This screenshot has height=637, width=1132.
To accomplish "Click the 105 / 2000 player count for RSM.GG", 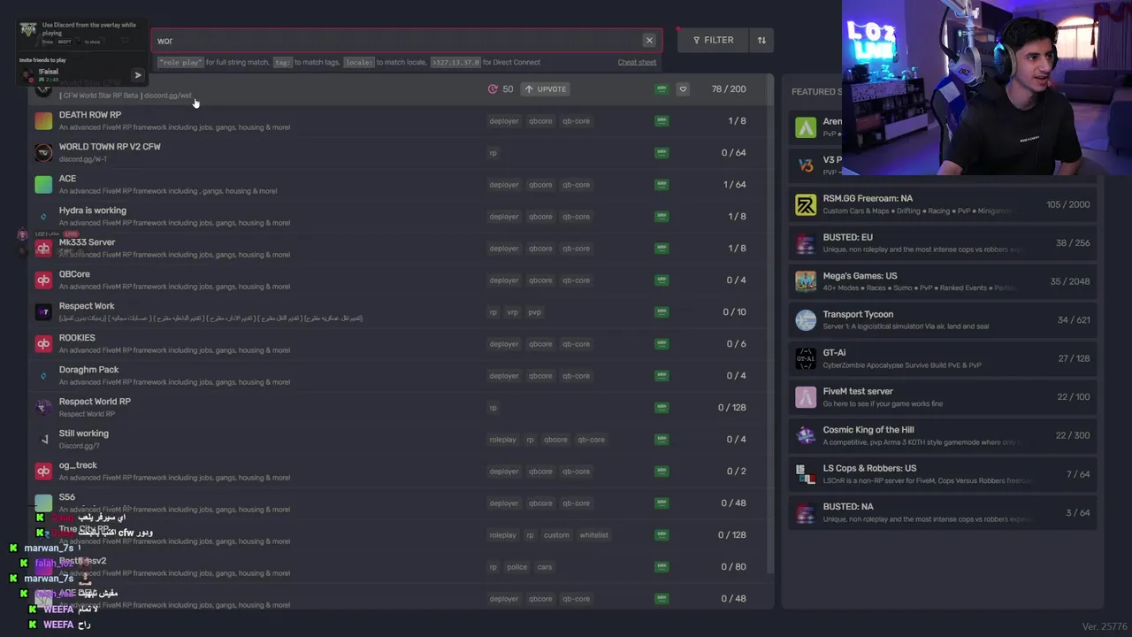I will tap(1067, 204).
